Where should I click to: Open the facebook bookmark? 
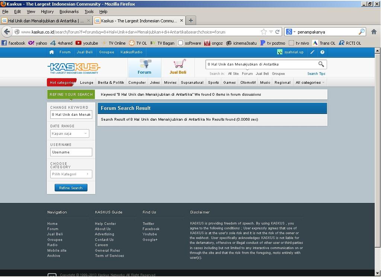pyautogui.click(x=13, y=43)
